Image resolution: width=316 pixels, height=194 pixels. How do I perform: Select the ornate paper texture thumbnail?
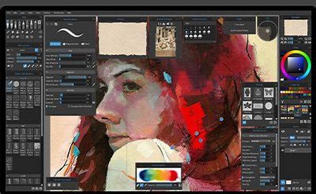point(165,41)
